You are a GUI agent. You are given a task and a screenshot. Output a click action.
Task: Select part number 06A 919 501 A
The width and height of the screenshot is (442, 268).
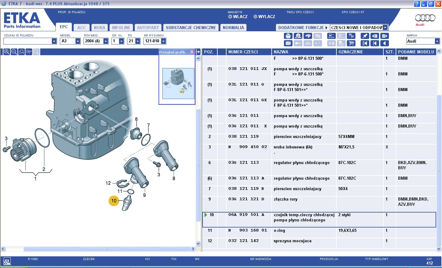point(246,215)
